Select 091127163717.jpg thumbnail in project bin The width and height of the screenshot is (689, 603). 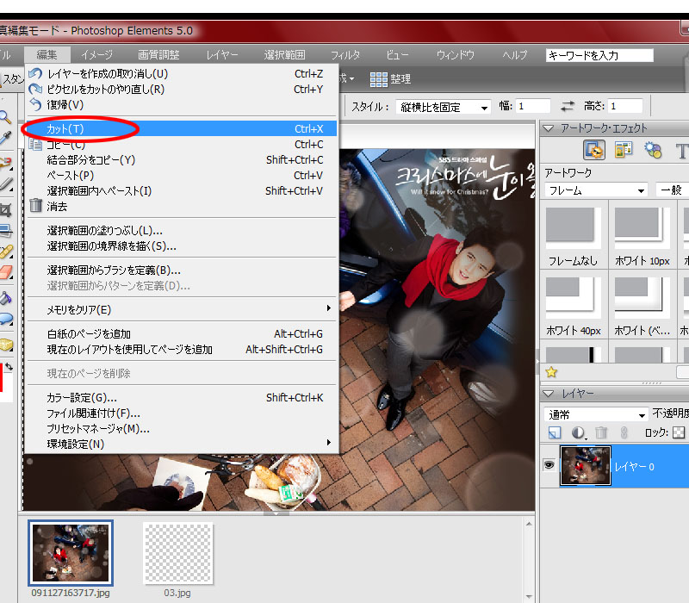pos(71,553)
